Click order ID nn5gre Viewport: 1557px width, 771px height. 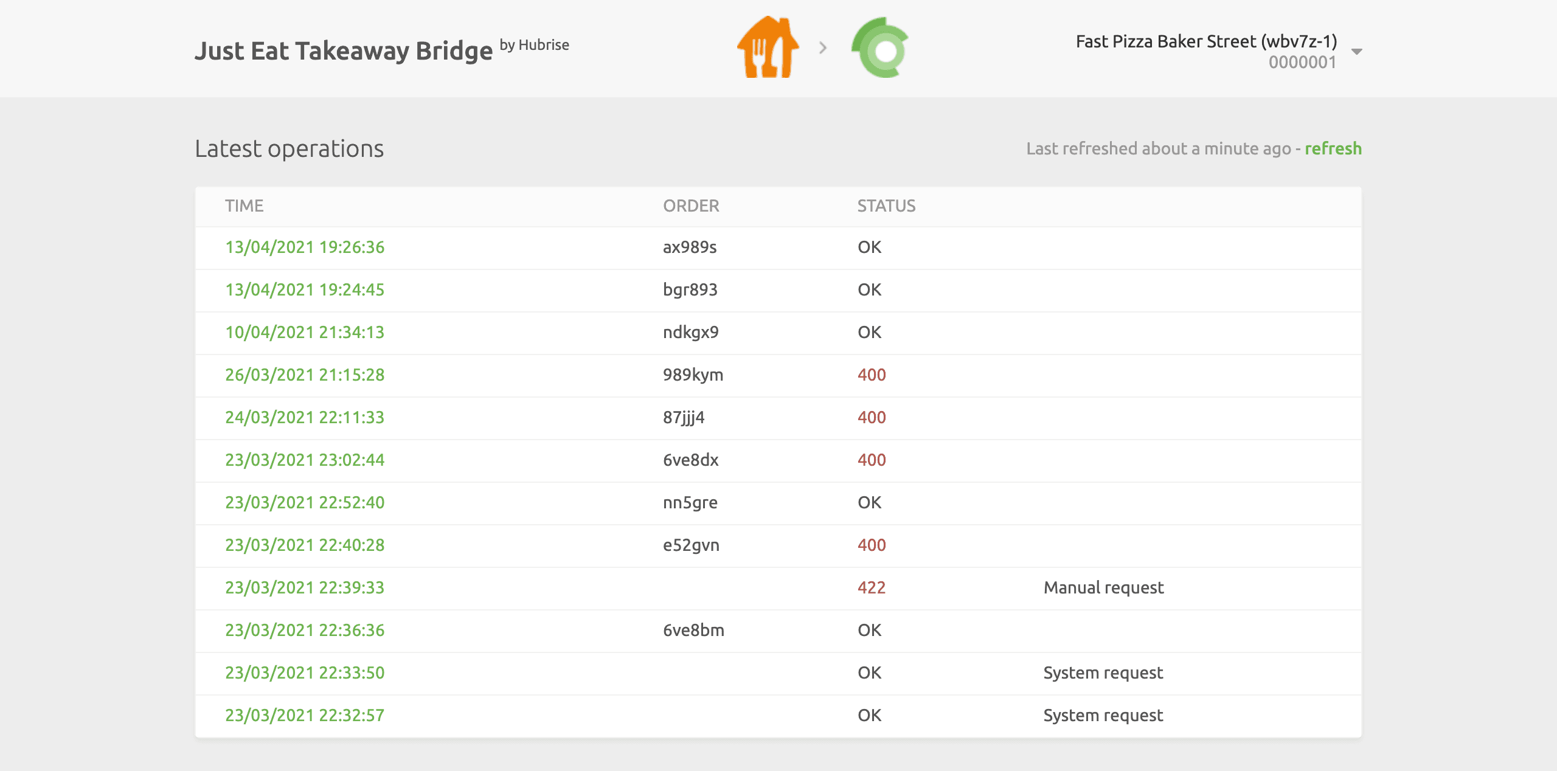click(690, 502)
